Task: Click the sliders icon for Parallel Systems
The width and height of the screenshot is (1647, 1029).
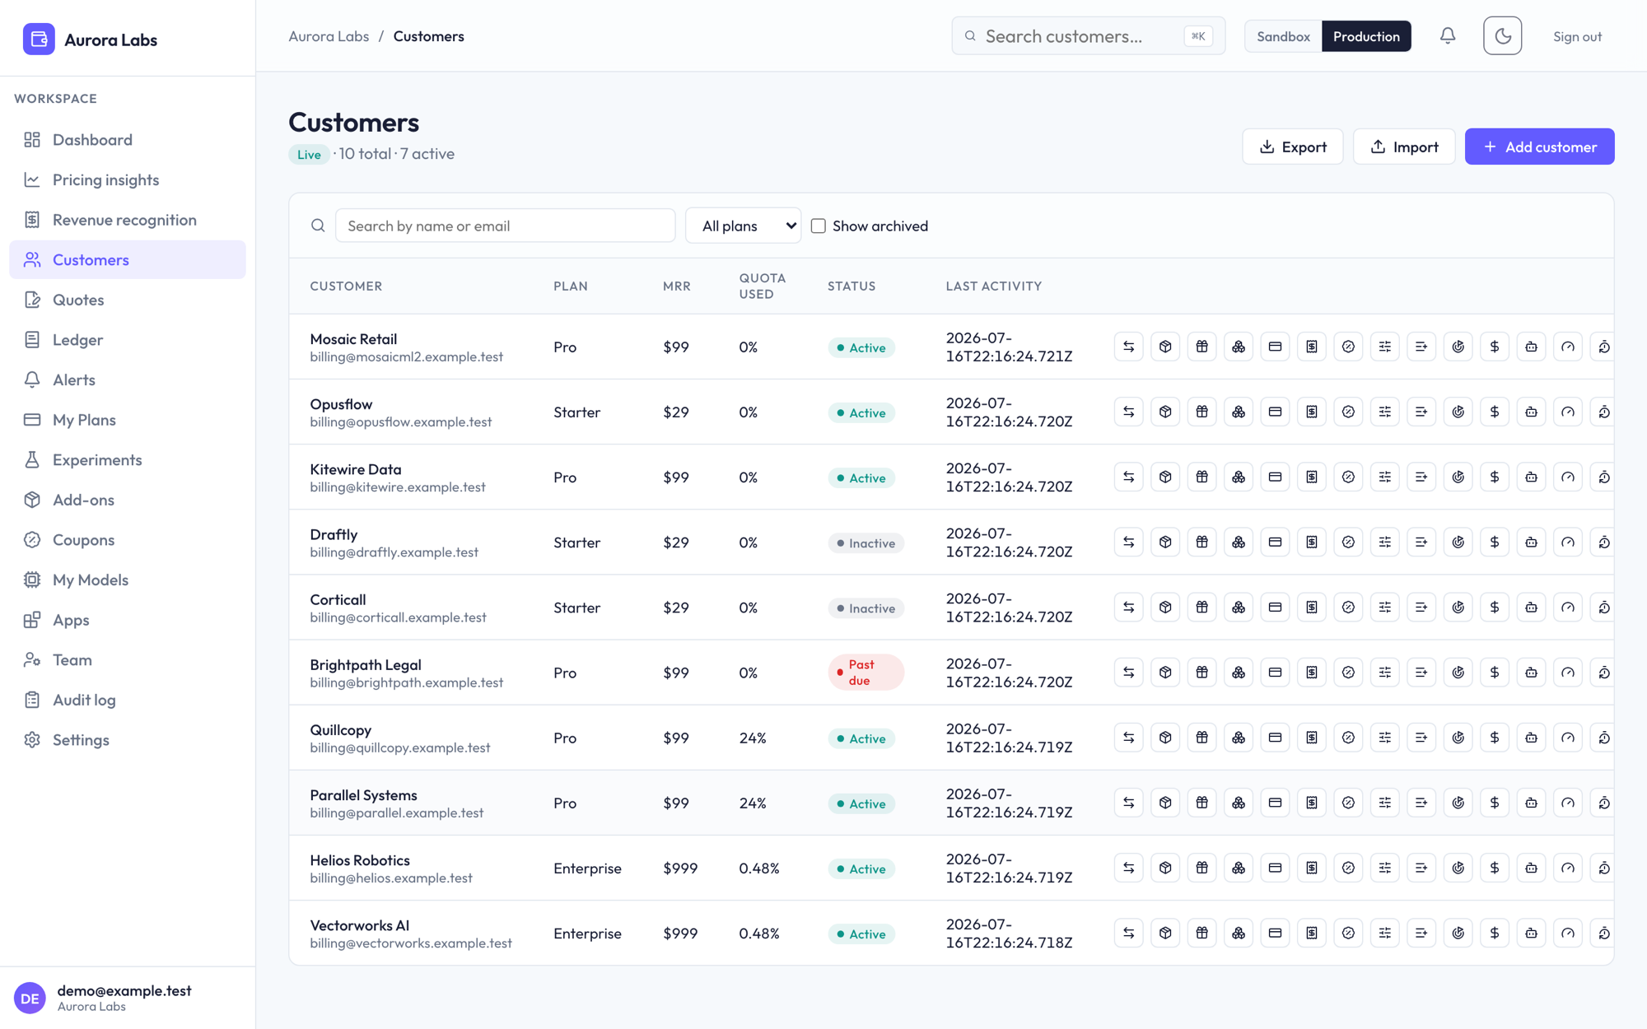Action: pos(1385,803)
